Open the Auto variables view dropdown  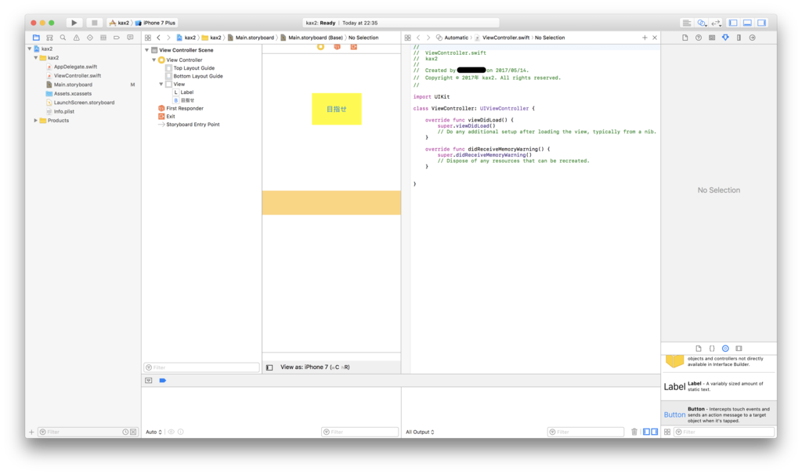pos(154,432)
